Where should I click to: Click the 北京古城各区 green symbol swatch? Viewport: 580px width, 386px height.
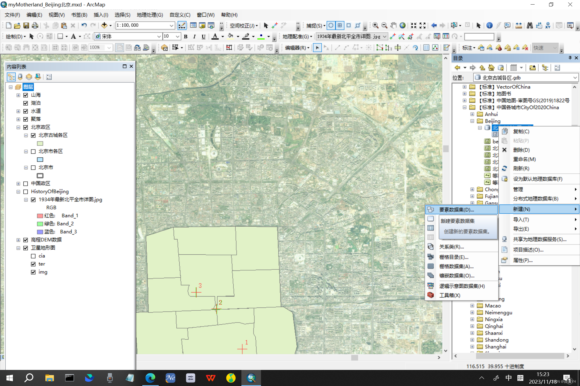pos(40,143)
